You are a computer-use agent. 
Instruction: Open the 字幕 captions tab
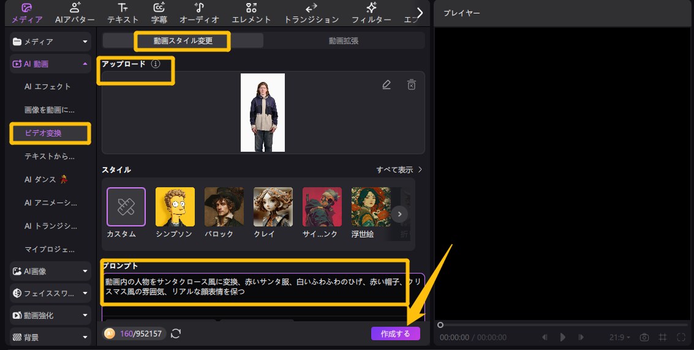pyautogui.click(x=159, y=13)
